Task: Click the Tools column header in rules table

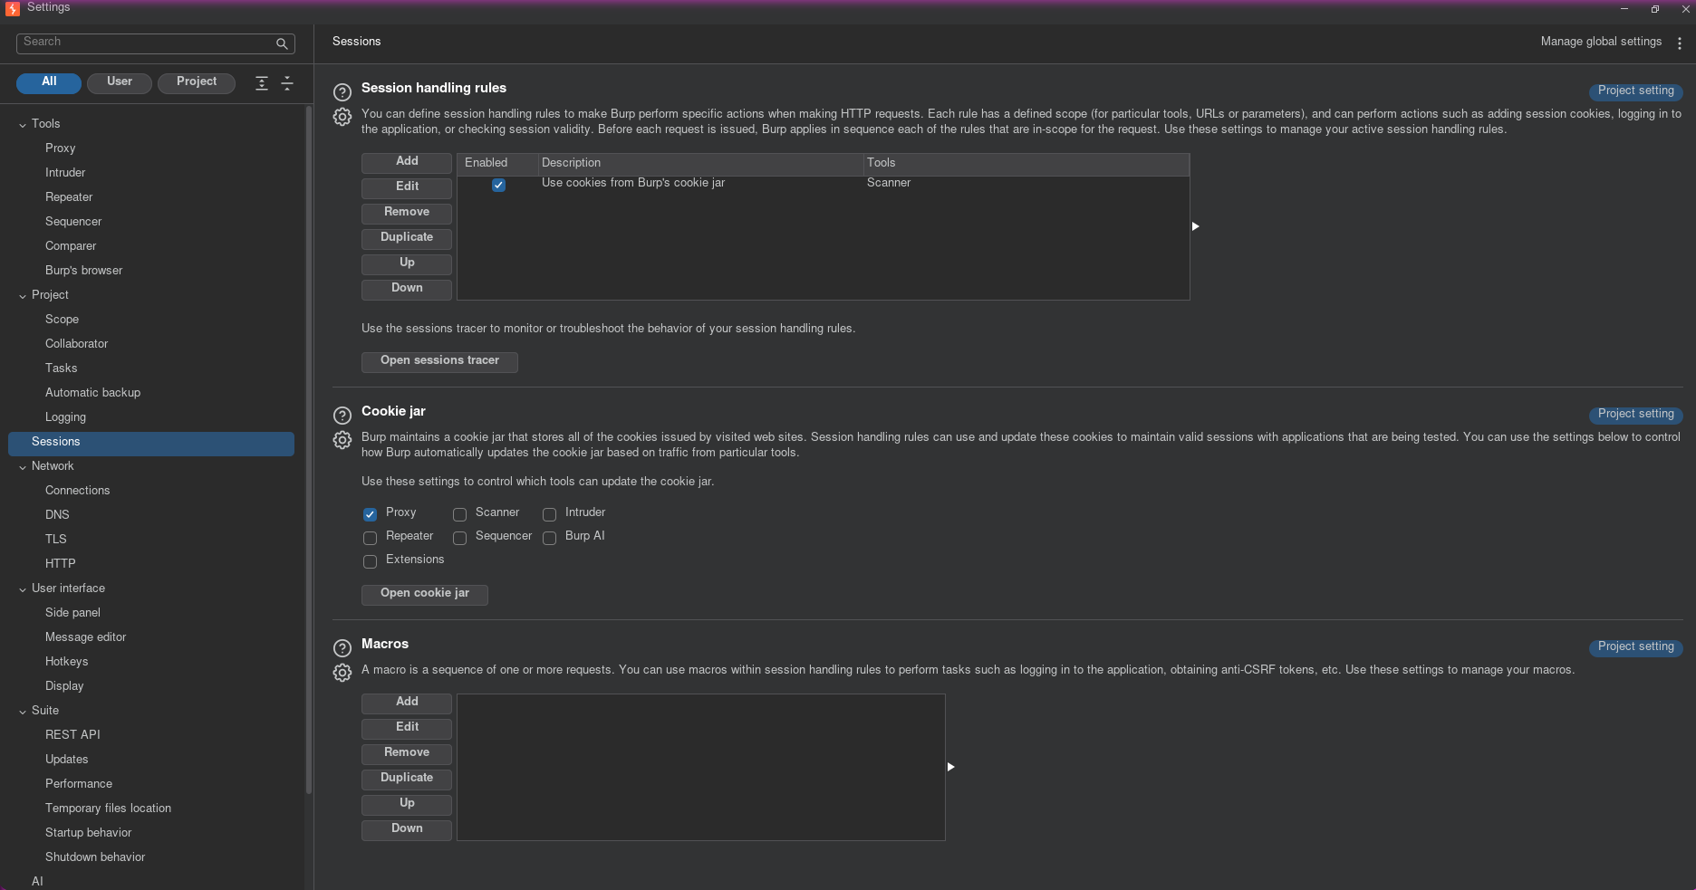Action: coord(1026,164)
